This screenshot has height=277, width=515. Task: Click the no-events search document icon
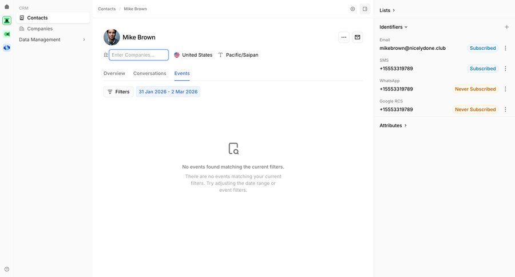click(233, 149)
